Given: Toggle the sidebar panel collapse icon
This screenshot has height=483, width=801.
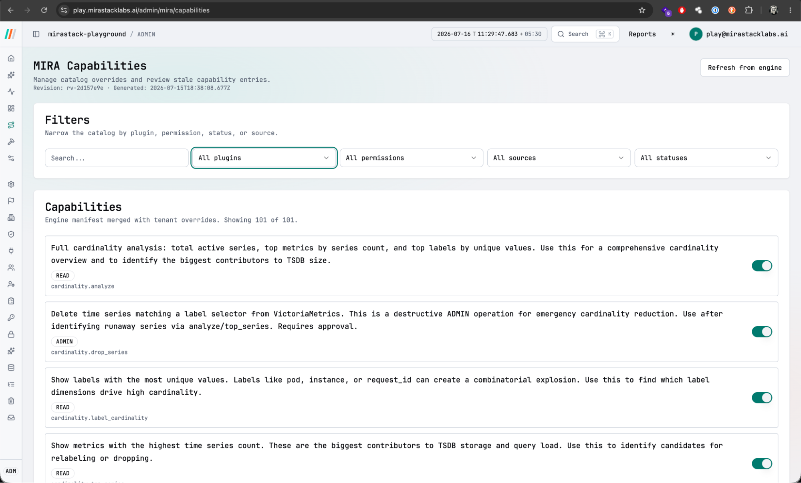Looking at the screenshot, I should 36,34.
